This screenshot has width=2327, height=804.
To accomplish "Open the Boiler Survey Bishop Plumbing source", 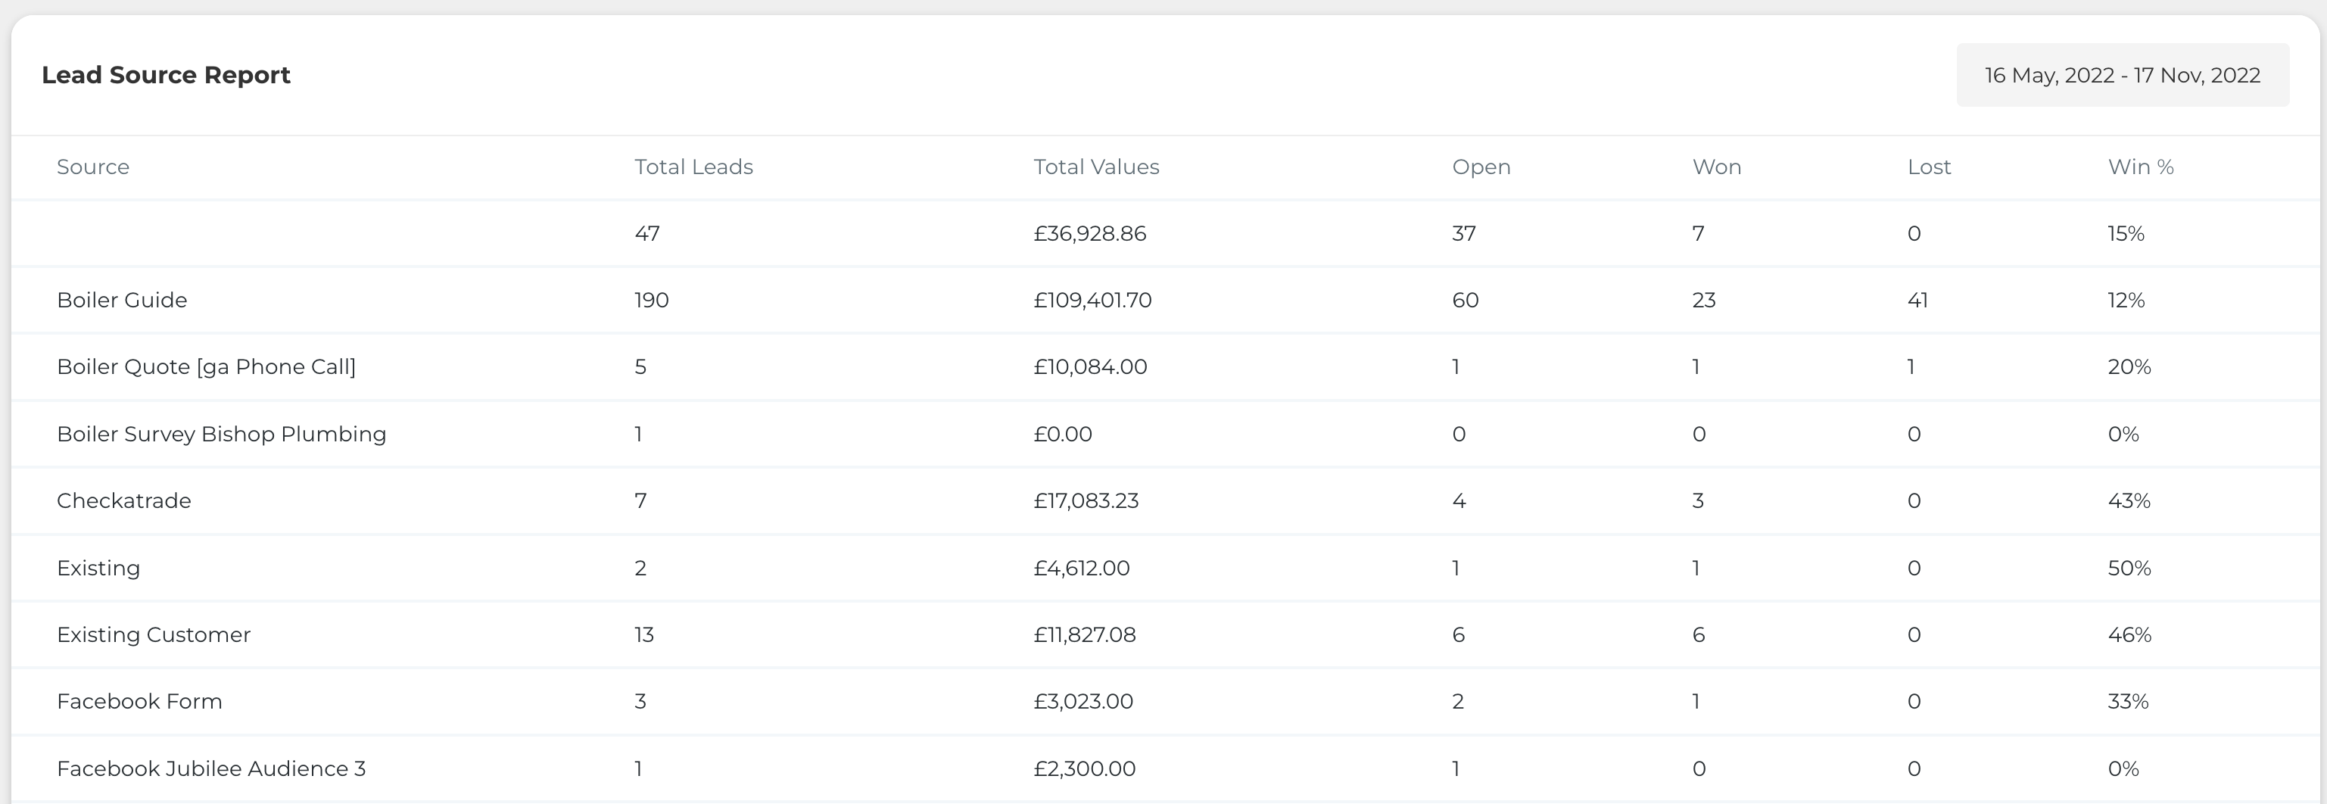I will pos(221,434).
